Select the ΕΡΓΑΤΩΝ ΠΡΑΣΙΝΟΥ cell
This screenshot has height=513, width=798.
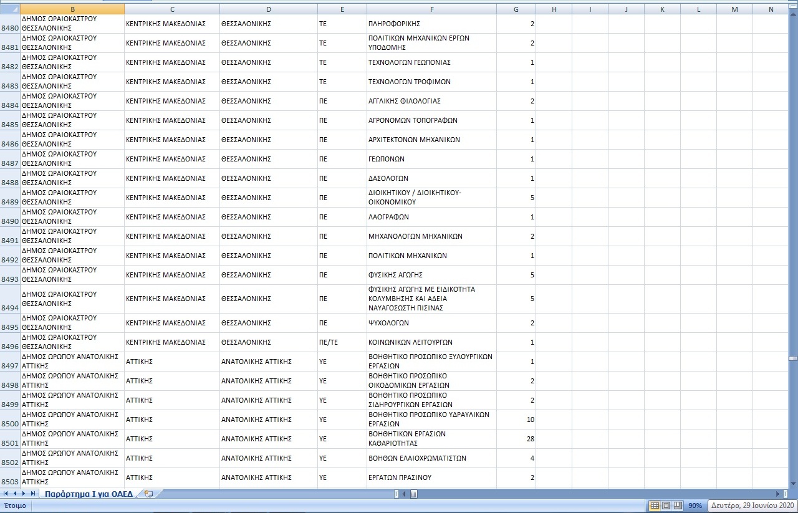(x=432, y=477)
